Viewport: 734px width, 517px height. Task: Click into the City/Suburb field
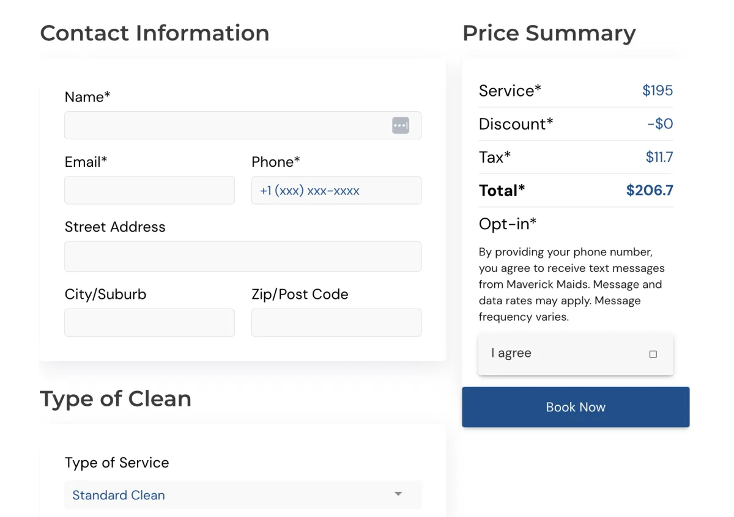click(149, 322)
